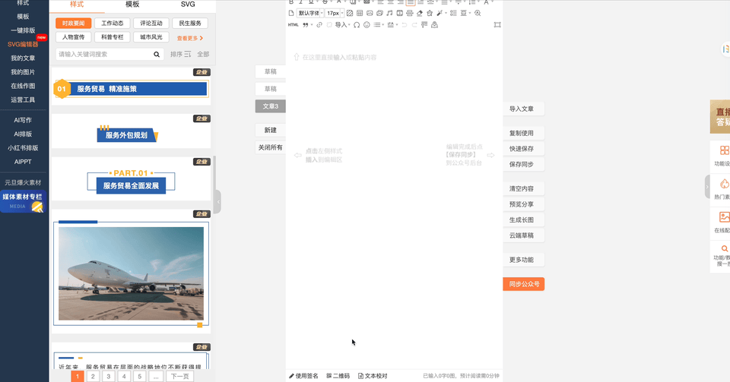The image size is (730, 382).
Task: Toggle the 工作动态 category filter
Action: [112, 24]
